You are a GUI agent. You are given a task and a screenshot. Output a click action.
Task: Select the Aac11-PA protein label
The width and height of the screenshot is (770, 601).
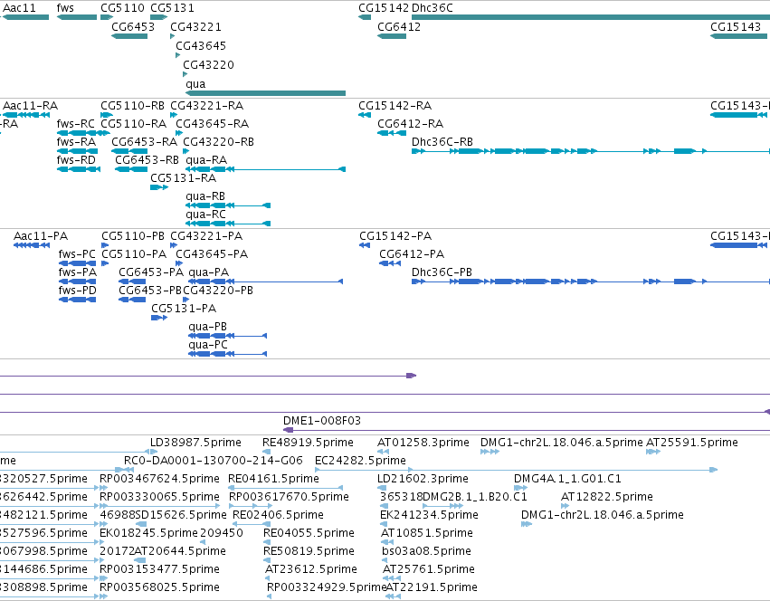(41, 236)
